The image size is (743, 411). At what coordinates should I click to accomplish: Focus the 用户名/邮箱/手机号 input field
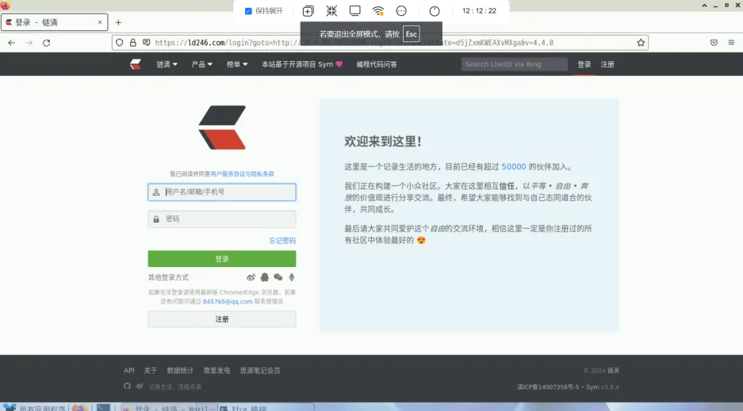(222, 192)
